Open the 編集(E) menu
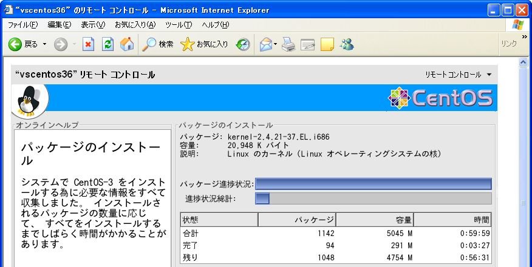532x267 pixels. pyautogui.click(x=60, y=25)
